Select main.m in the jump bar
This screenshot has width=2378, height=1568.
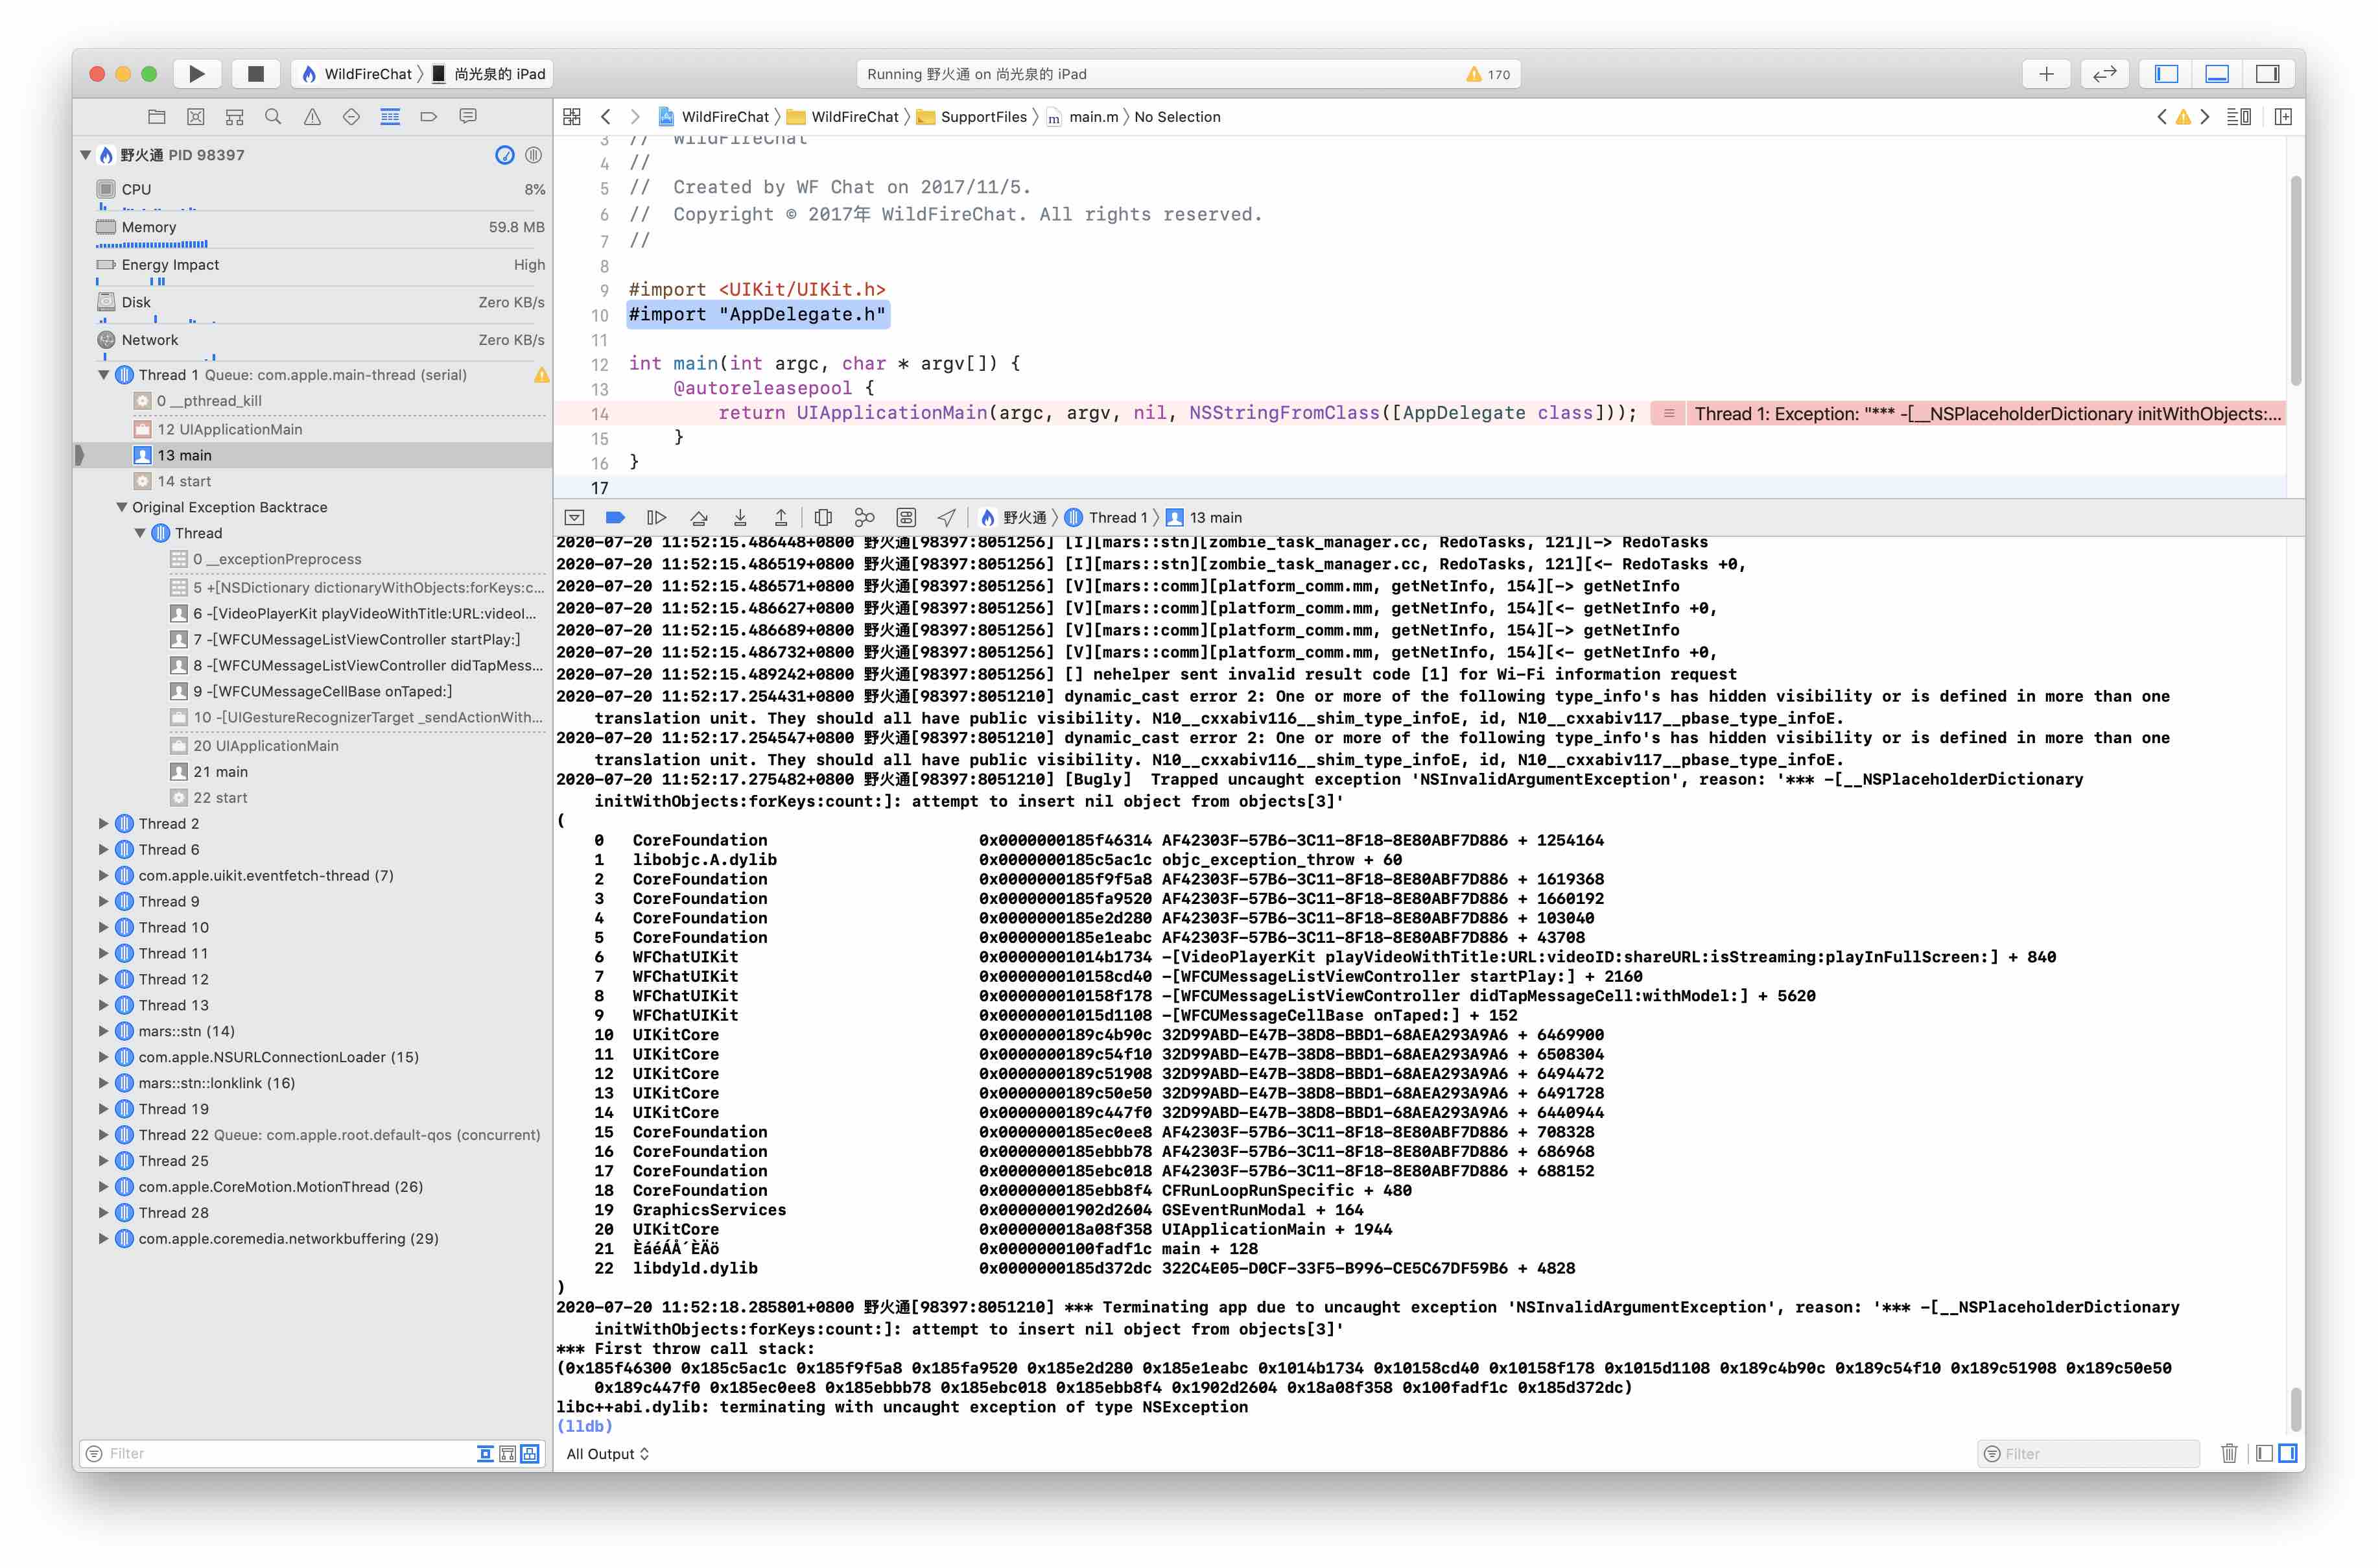pyautogui.click(x=1090, y=117)
